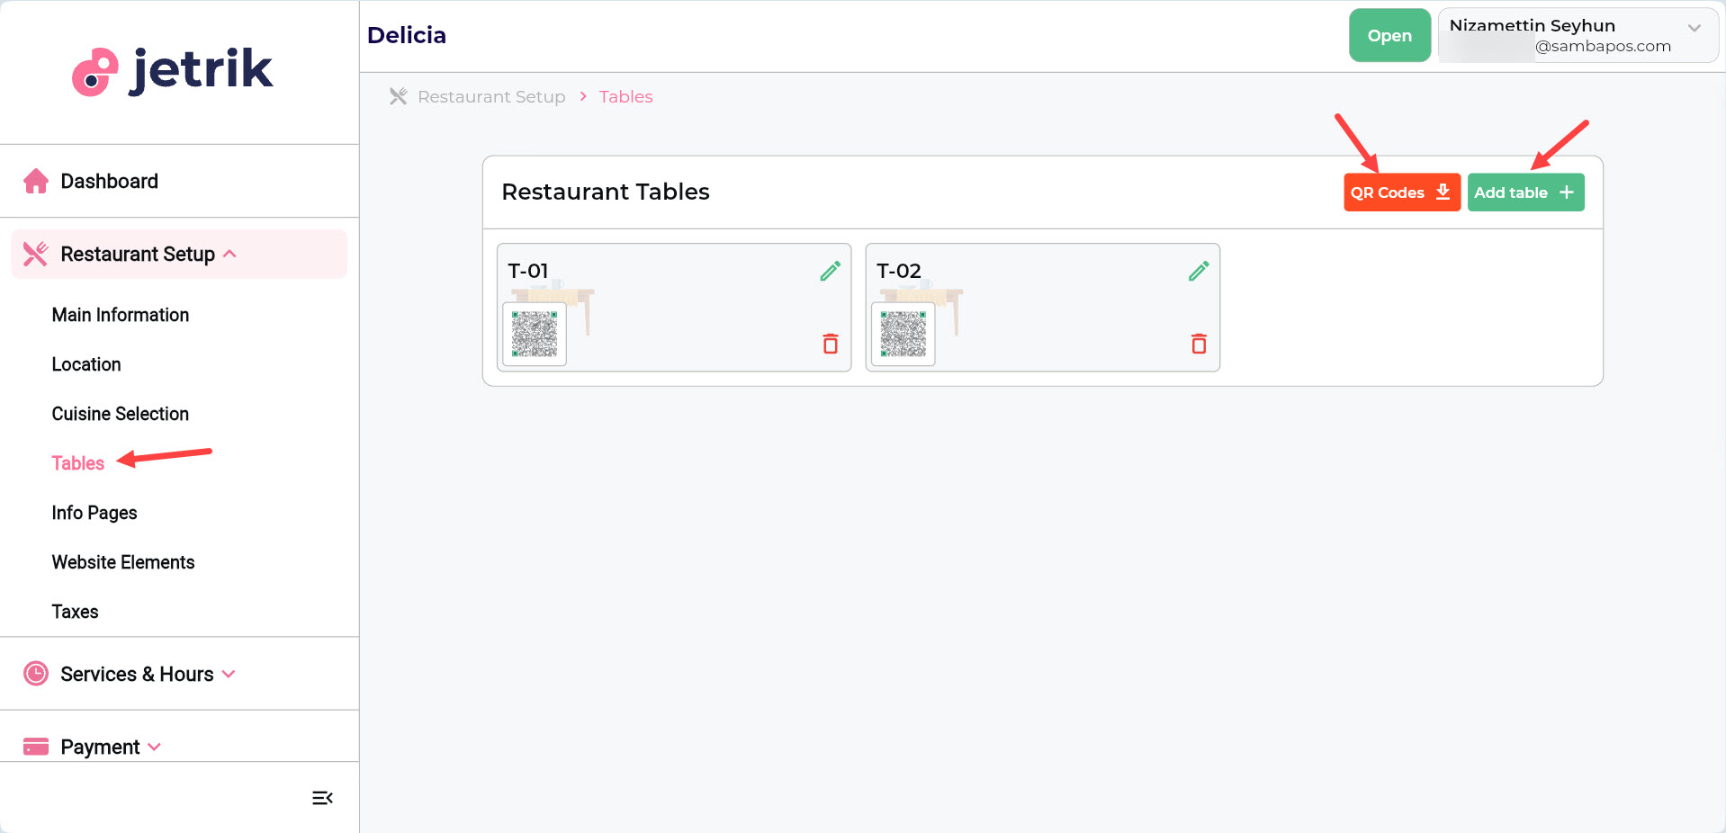Collapse the sidebar using the bottom toggle icon
Image resolution: width=1726 pixels, height=833 pixels.
point(321,797)
